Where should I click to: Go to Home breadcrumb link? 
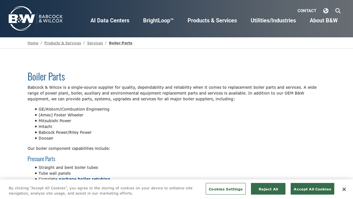(x=33, y=43)
